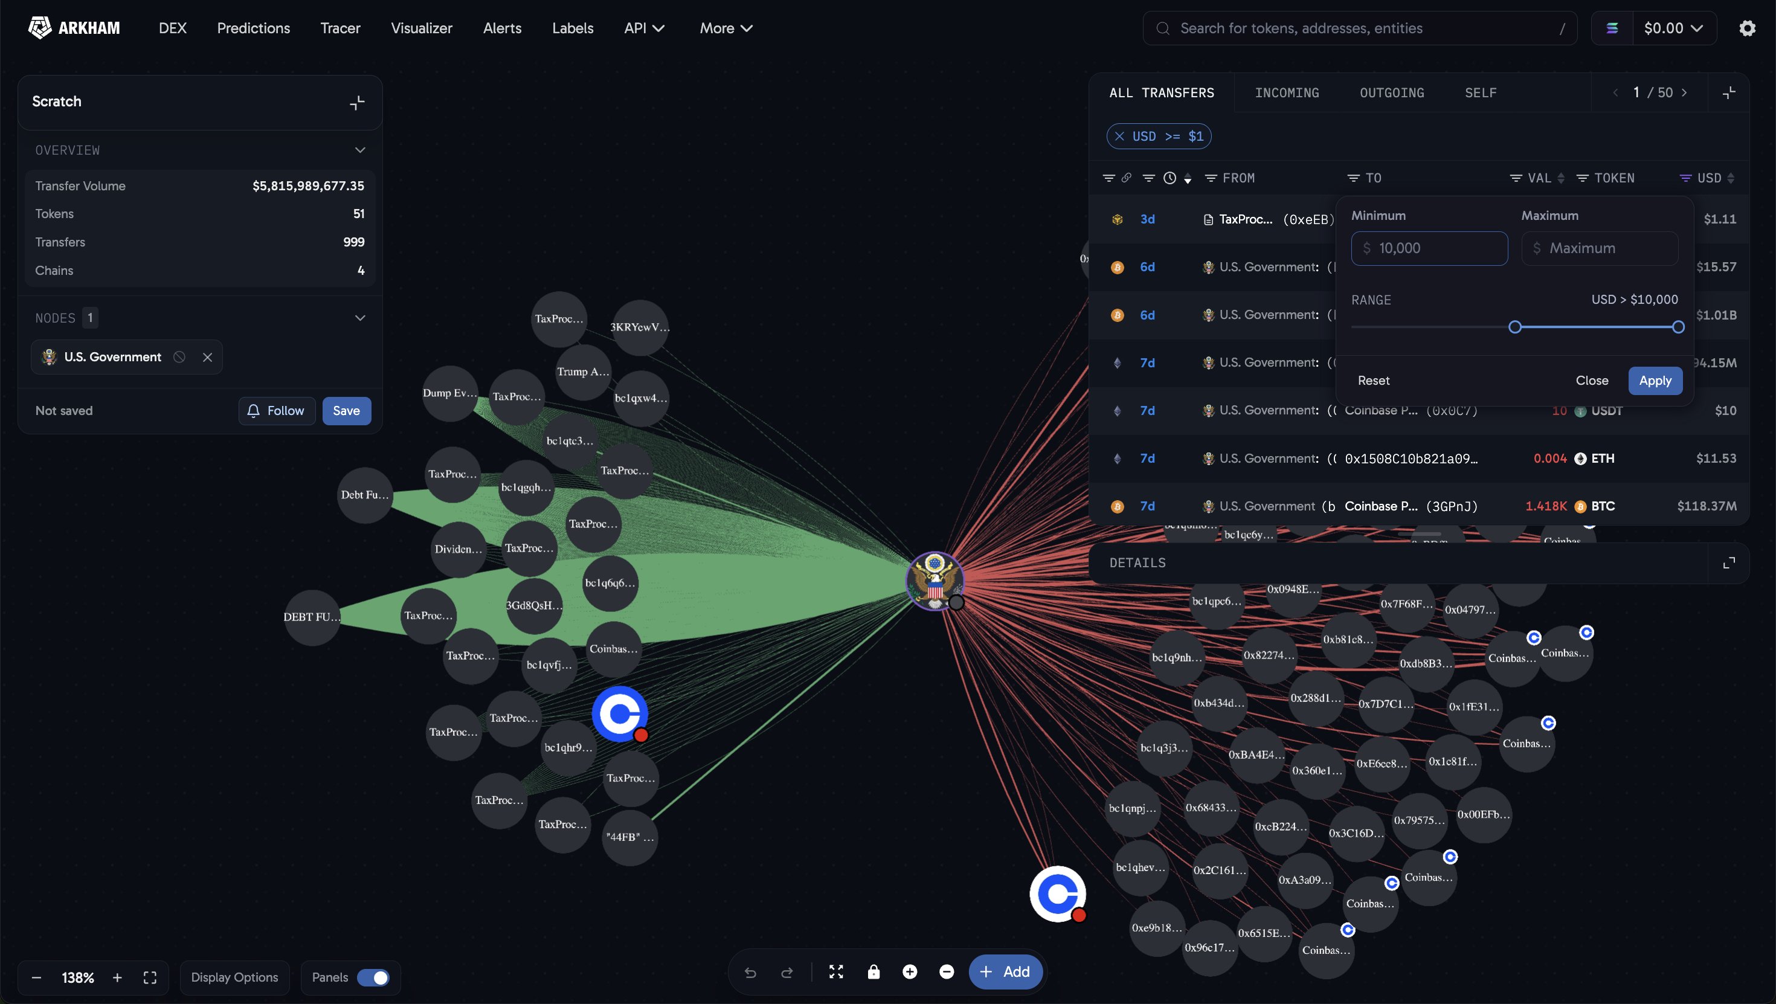Image resolution: width=1776 pixels, height=1004 pixels.
Task: Remove the USD >= $1 filter
Action: pyautogui.click(x=1119, y=137)
